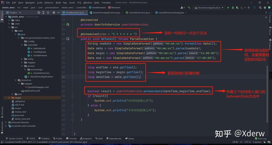The image size is (272, 145).
Task: Click inspection checkmark at editor top right
Action: tap(266, 17)
